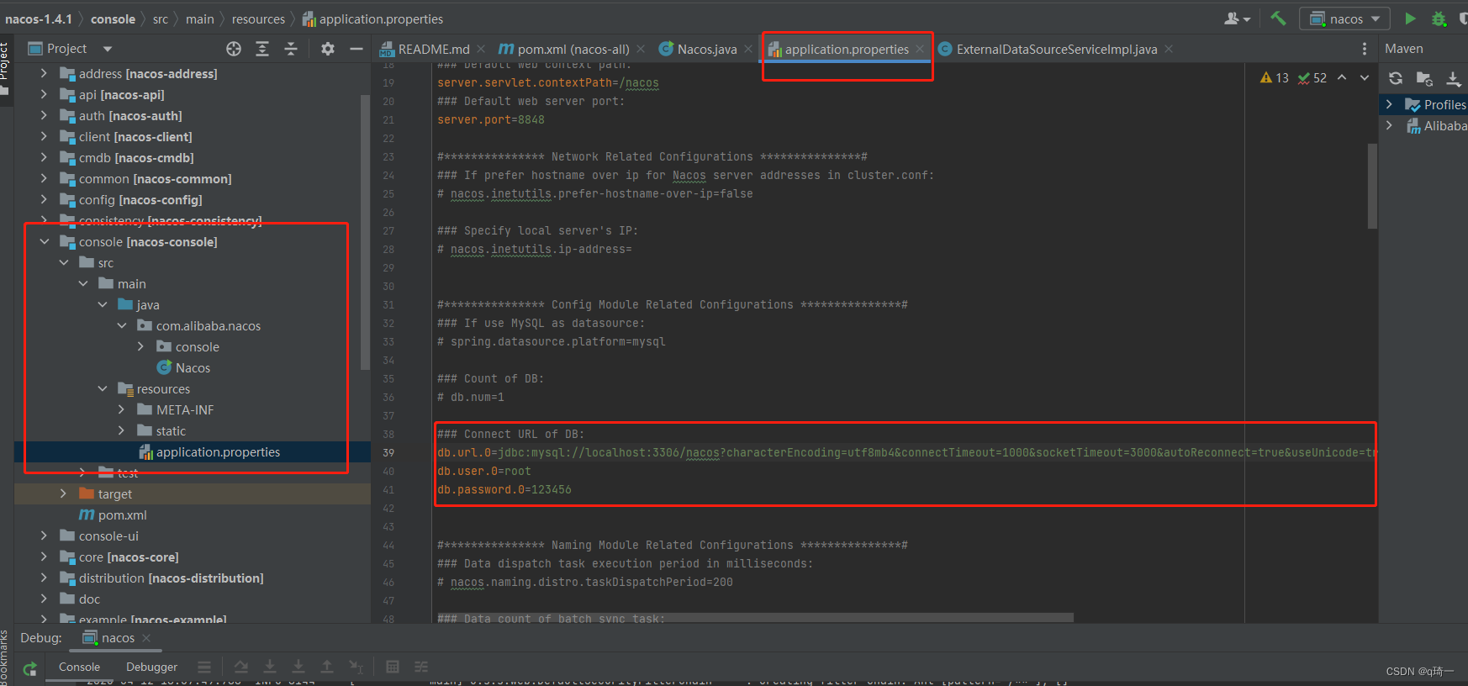Open the Console tab in Debug panel

click(79, 667)
